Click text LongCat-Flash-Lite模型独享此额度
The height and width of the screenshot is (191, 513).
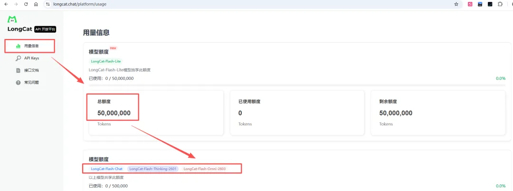120,70
